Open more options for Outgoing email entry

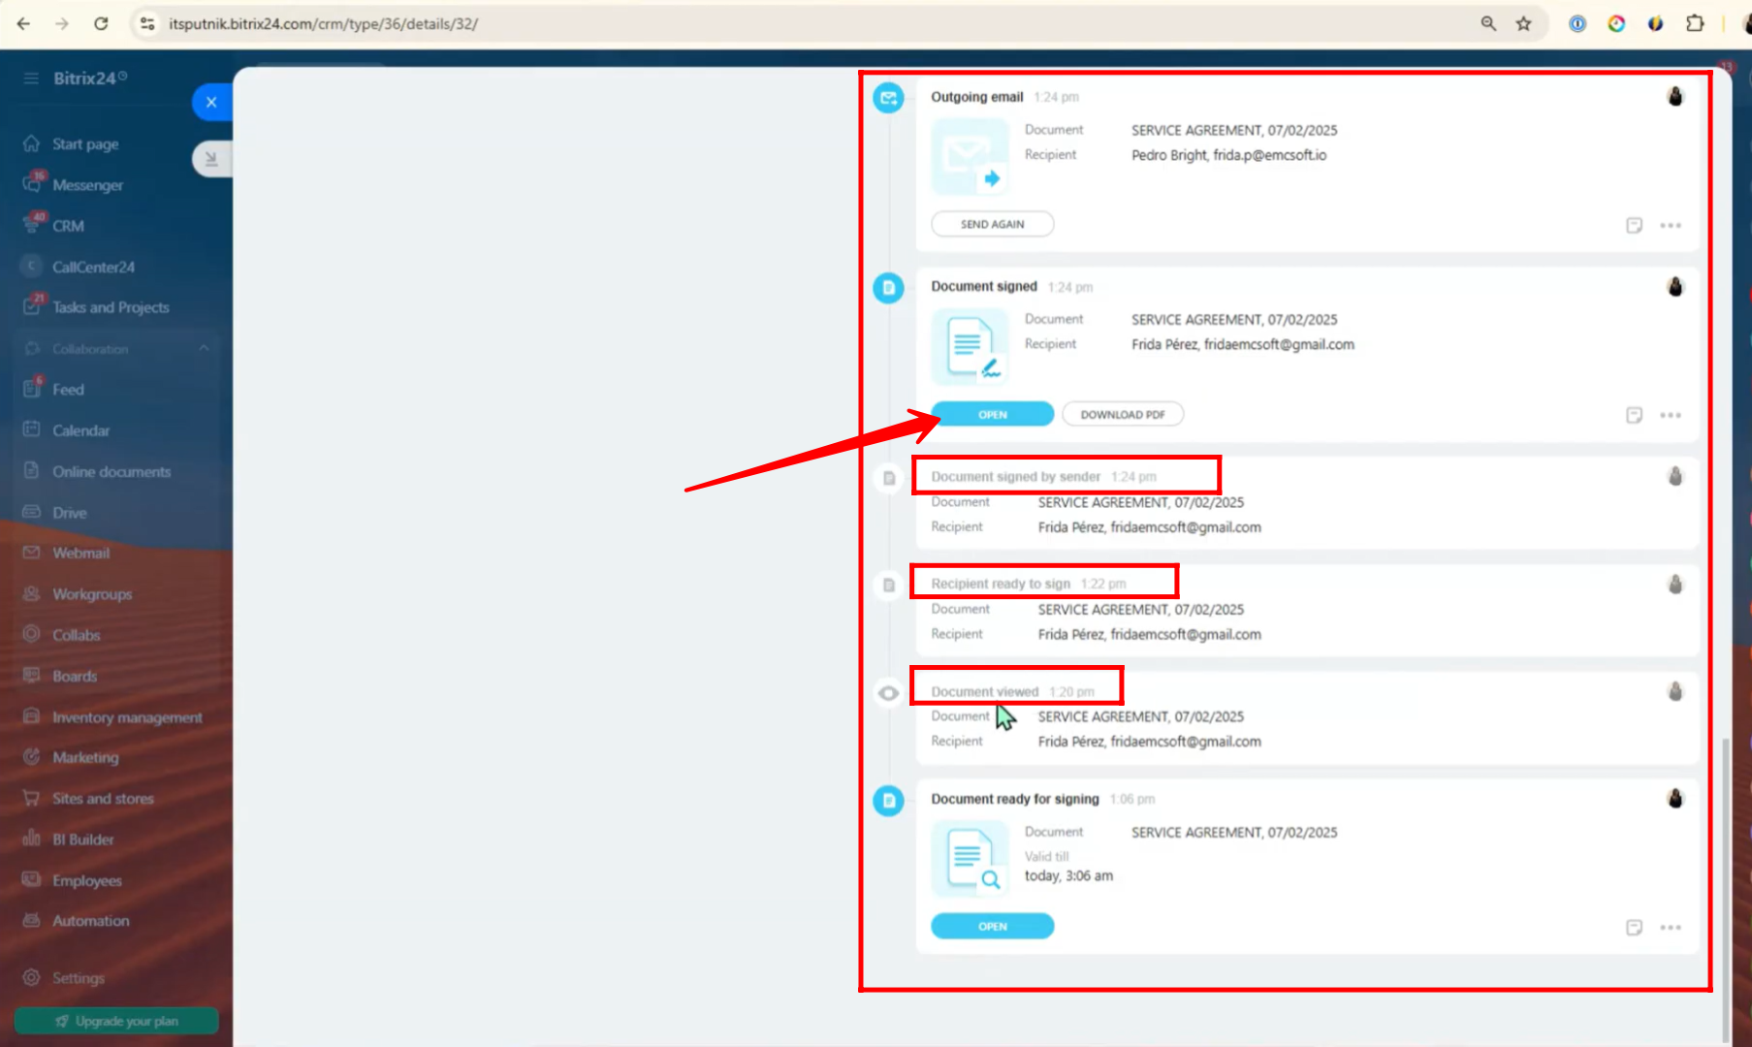tap(1671, 225)
